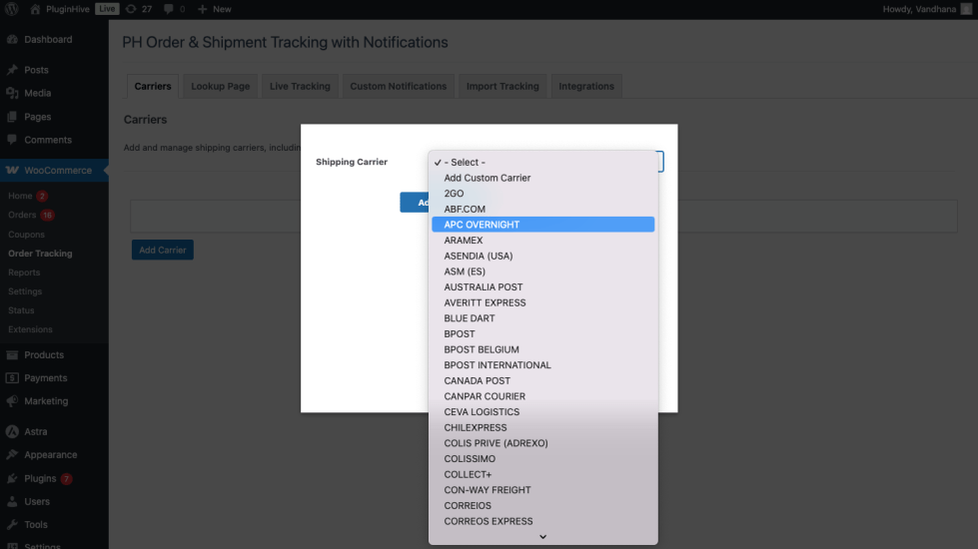The image size is (978, 549).
Task: Open Orders in WooCommerce submenu
Action: [22, 216]
